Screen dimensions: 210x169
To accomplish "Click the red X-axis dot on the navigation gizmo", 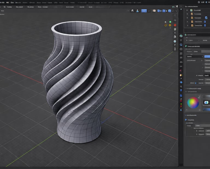I will (x=175, y=25).
